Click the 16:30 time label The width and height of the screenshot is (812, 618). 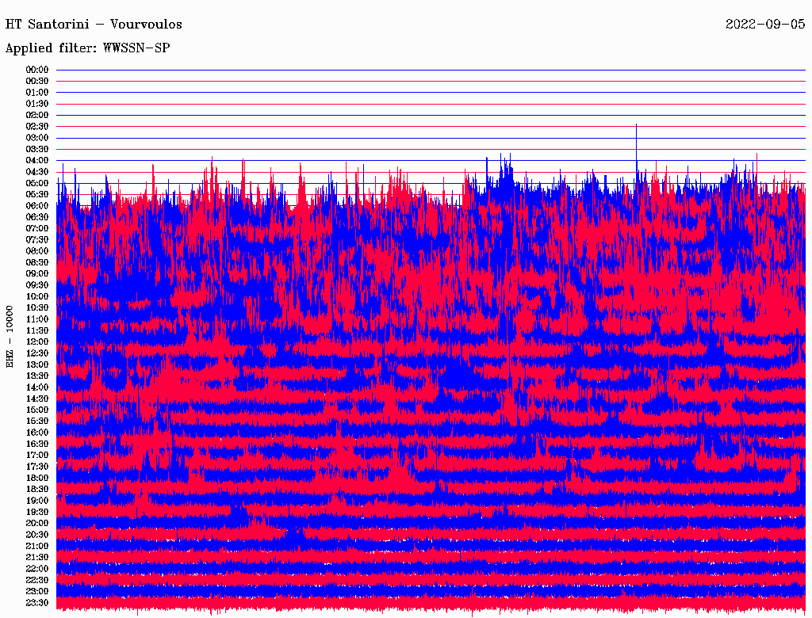(37, 444)
